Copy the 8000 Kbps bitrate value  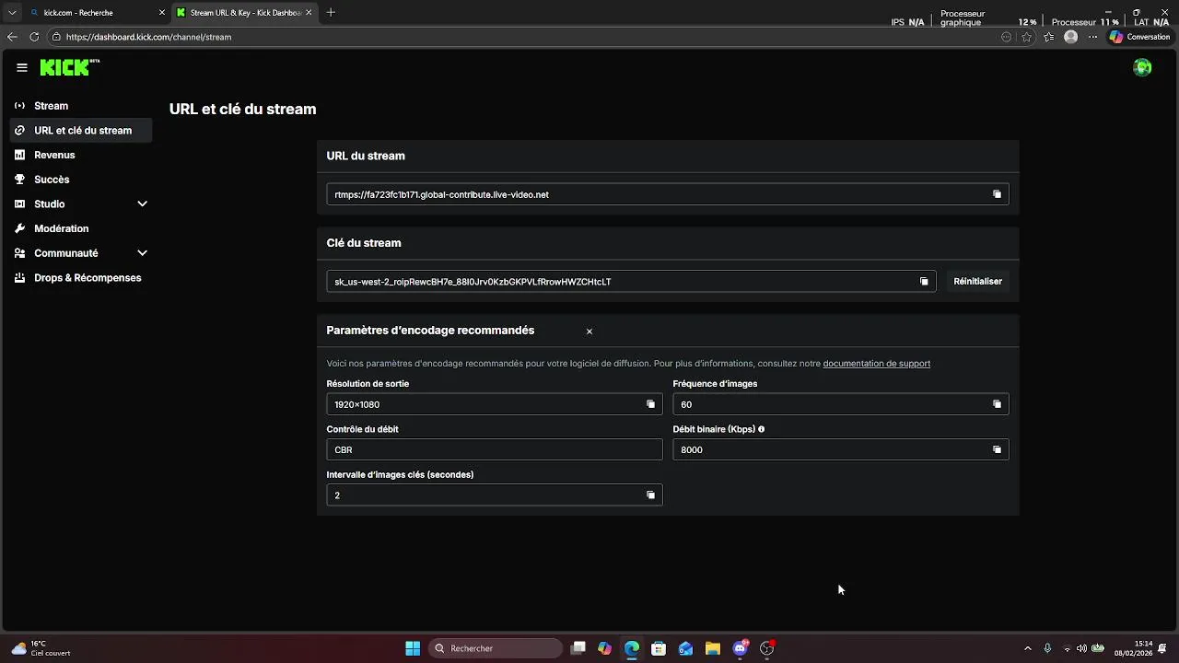point(997,449)
